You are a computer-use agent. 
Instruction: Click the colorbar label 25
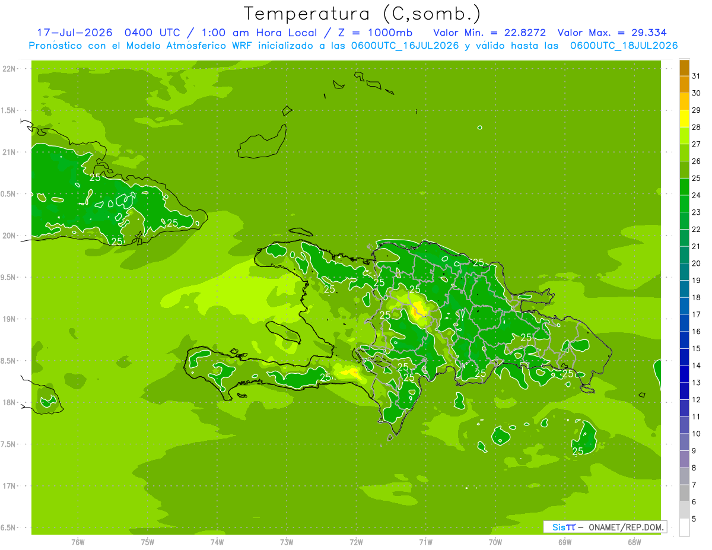point(697,179)
